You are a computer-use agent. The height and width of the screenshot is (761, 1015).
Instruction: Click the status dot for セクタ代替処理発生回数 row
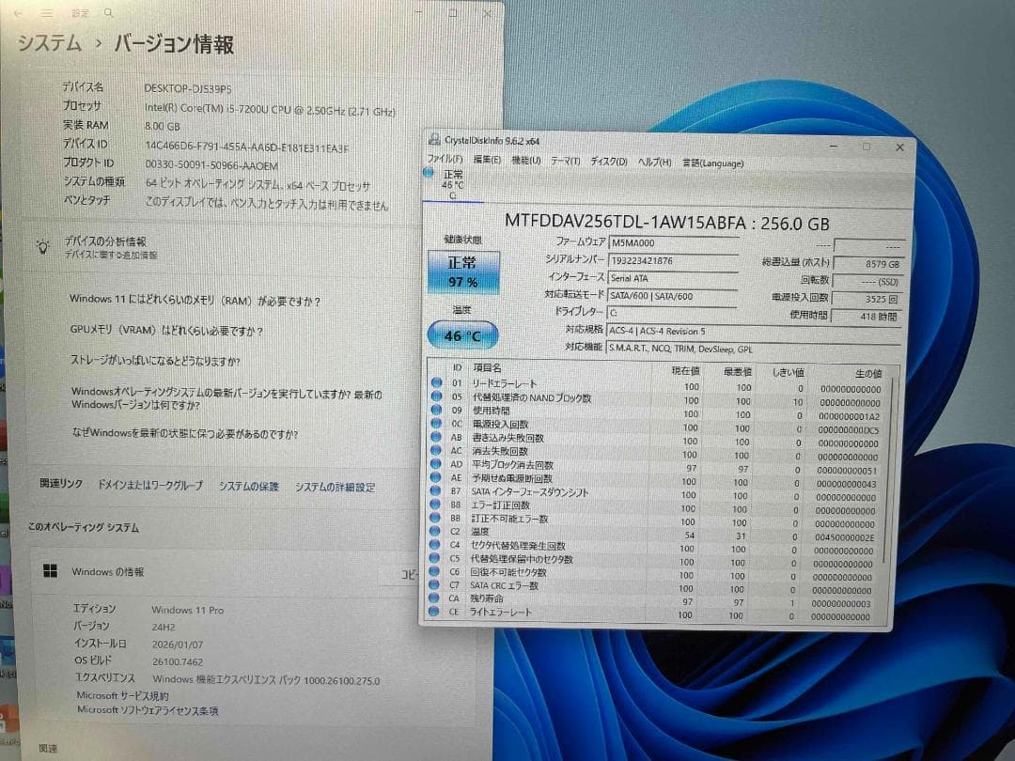pyautogui.click(x=435, y=545)
